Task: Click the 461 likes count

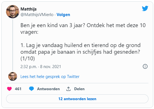Action: coord(18,89)
